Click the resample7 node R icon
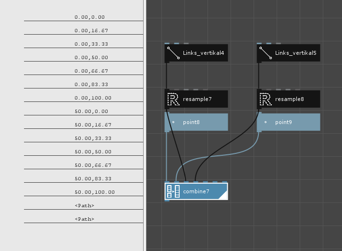The width and height of the screenshot is (342, 251). tap(173, 99)
